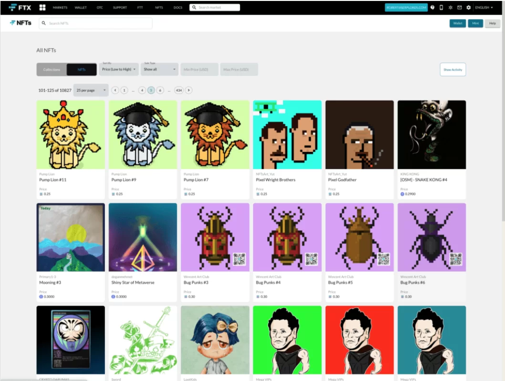Click the Bug Punks #6 title text
505x381 pixels.
412,282
